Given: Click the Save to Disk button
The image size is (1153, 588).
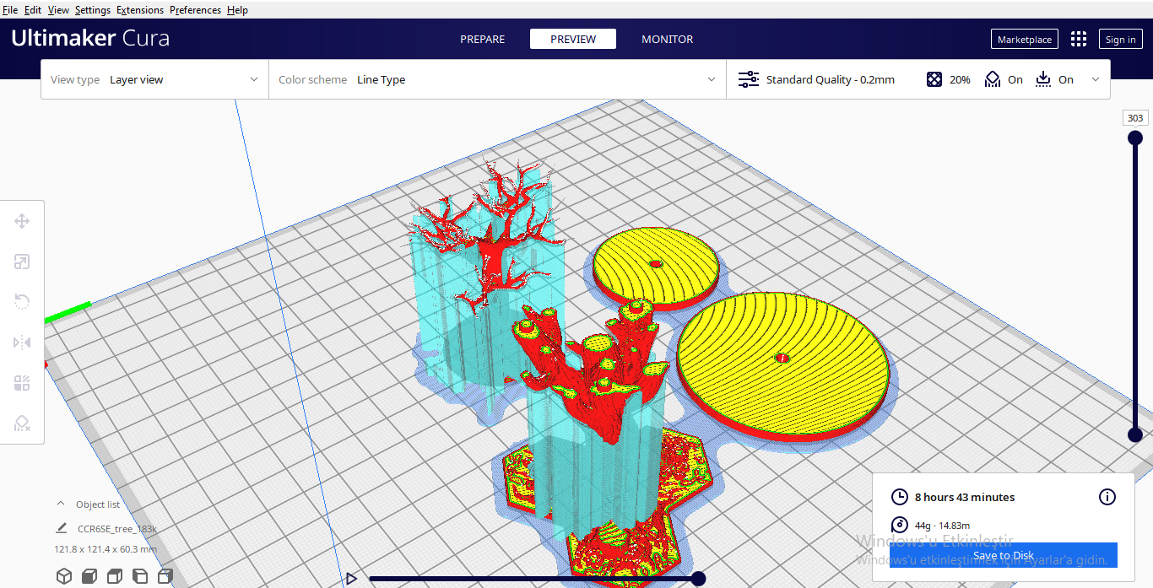Looking at the screenshot, I should pos(1003,555).
